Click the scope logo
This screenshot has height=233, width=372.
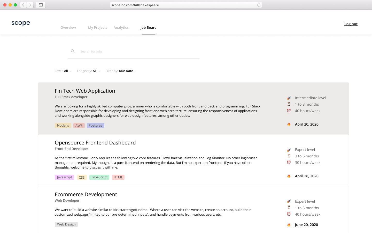20,23
